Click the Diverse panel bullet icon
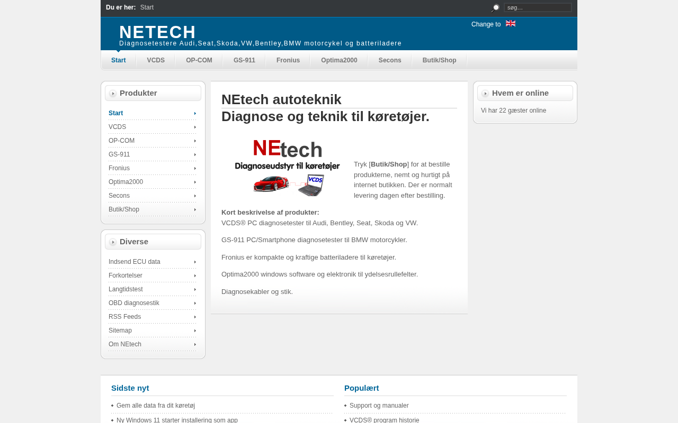Viewport: 678px width, 423px height. [x=113, y=242]
